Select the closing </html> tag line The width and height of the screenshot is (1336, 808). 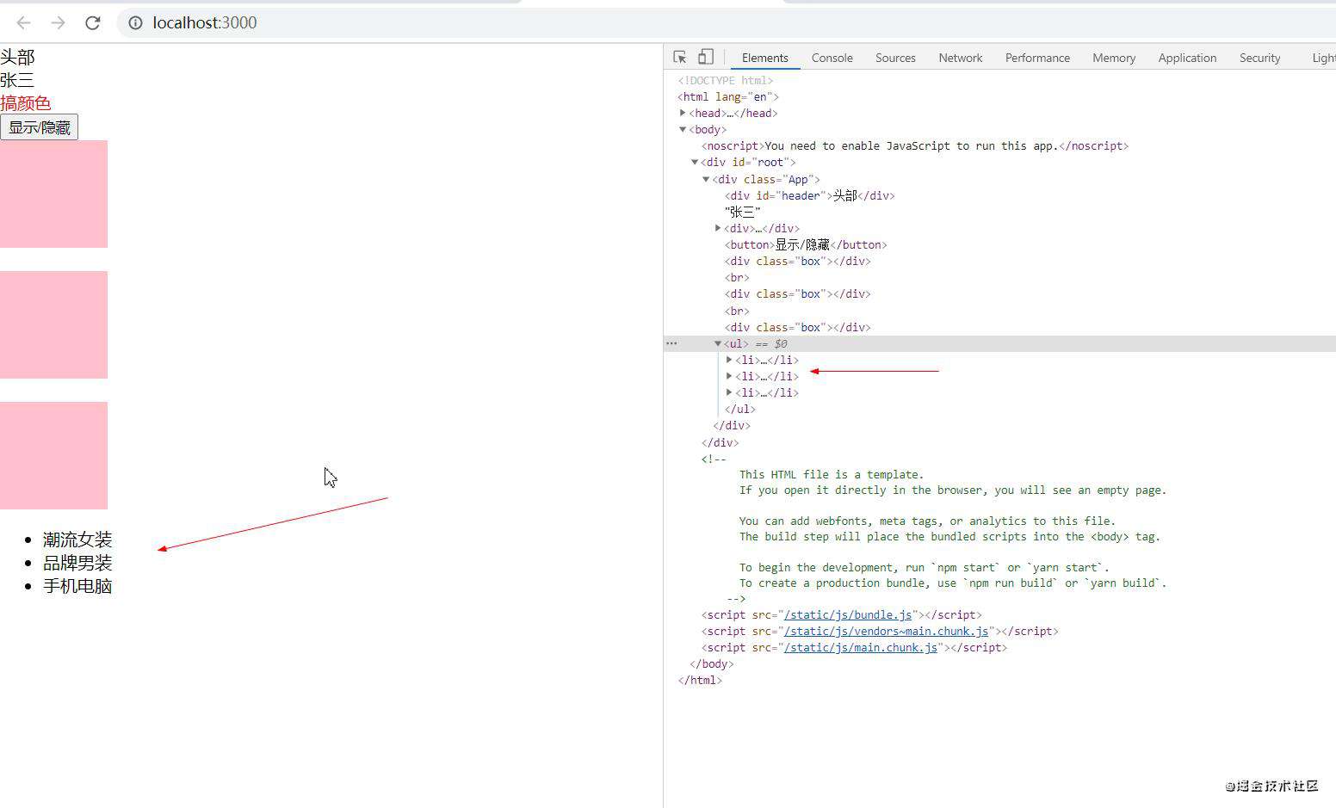(700, 680)
